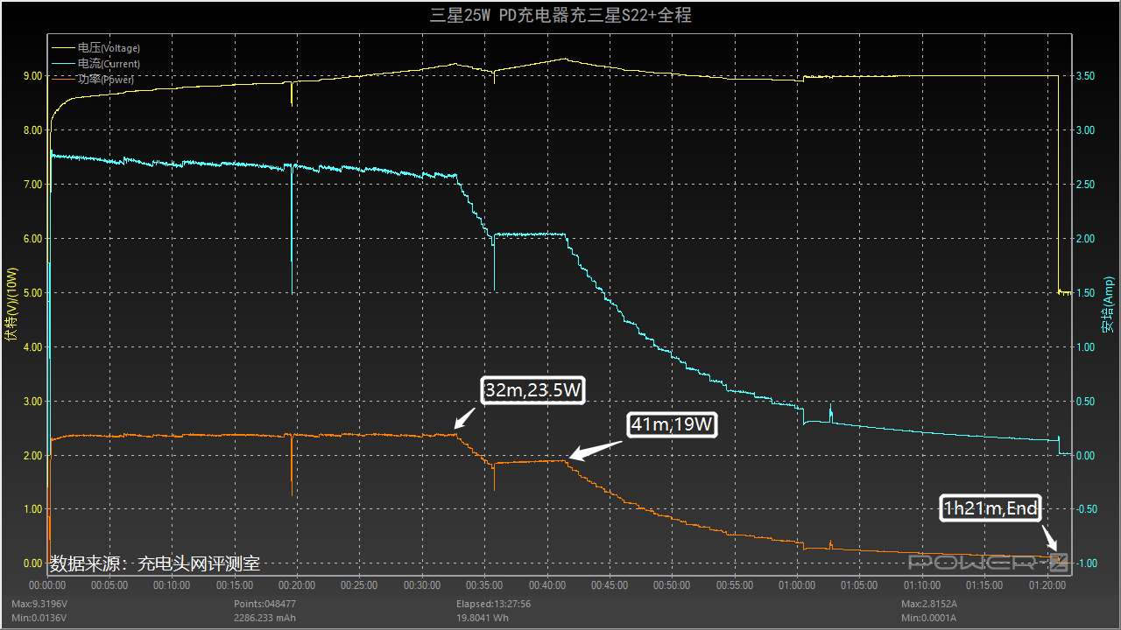Click the 2.50 right axis tick label
Screen dimensions: 1121x630
pos(1085,185)
